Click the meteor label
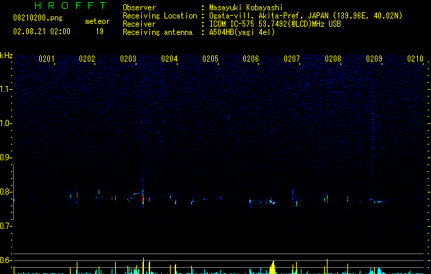 (97, 21)
